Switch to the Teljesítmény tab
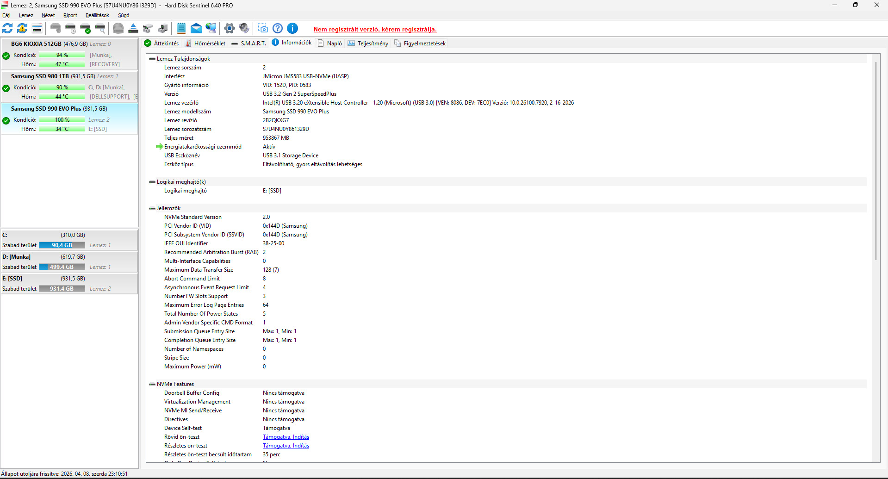This screenshot has height=479, width=888. pyautogui.click(x=368, y=43)
